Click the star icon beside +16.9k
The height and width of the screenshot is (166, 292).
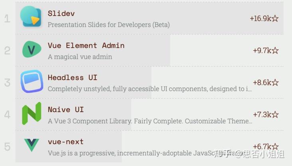tap(275, 18)
